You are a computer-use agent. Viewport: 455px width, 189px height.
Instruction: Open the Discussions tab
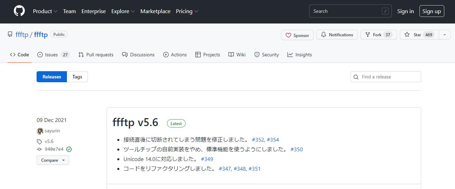coord(138,55)
